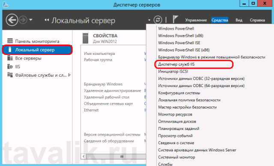Viewport: 274px width, 166px height.
Task: Select Локальный сервер in sidebar
Action: (37, 50)
